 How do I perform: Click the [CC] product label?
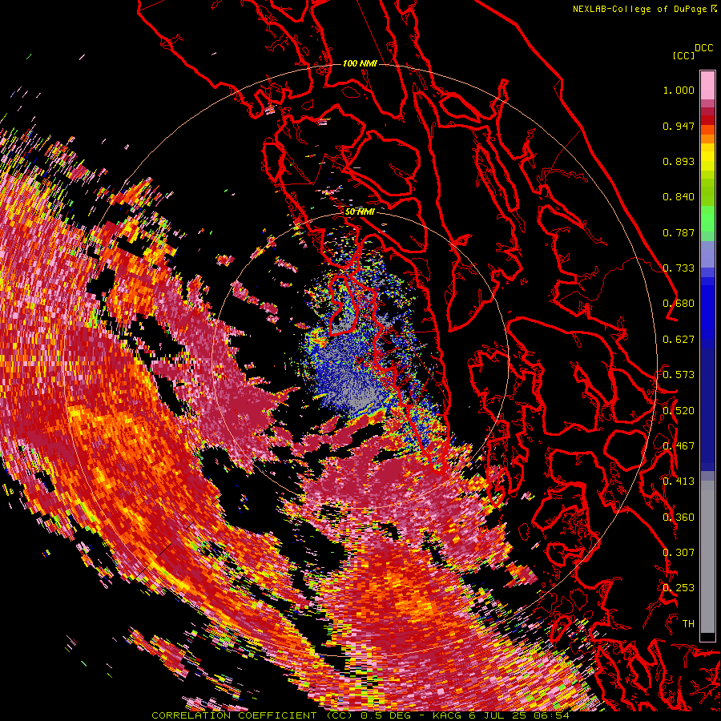pos(683,55)
